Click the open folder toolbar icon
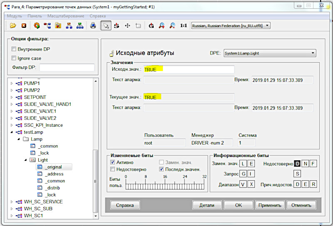 [x=13, y=26]
